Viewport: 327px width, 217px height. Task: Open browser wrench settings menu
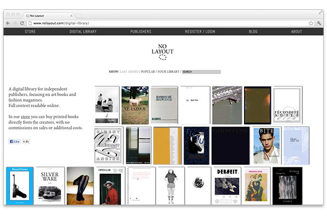point(319,23)
